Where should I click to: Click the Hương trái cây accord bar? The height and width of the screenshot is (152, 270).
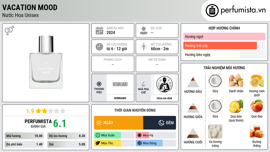(224, 46)
